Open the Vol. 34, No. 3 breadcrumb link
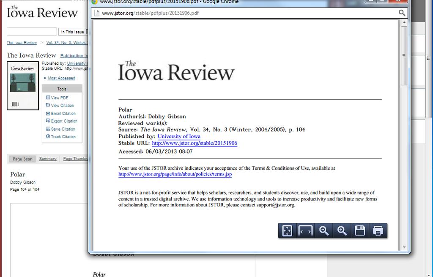Screen dimensions: 433x277 [67, 43]
